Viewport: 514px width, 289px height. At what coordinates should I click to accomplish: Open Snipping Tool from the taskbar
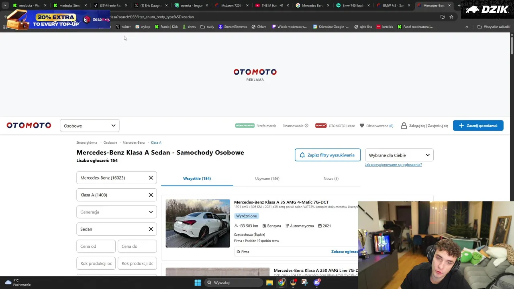305,283
